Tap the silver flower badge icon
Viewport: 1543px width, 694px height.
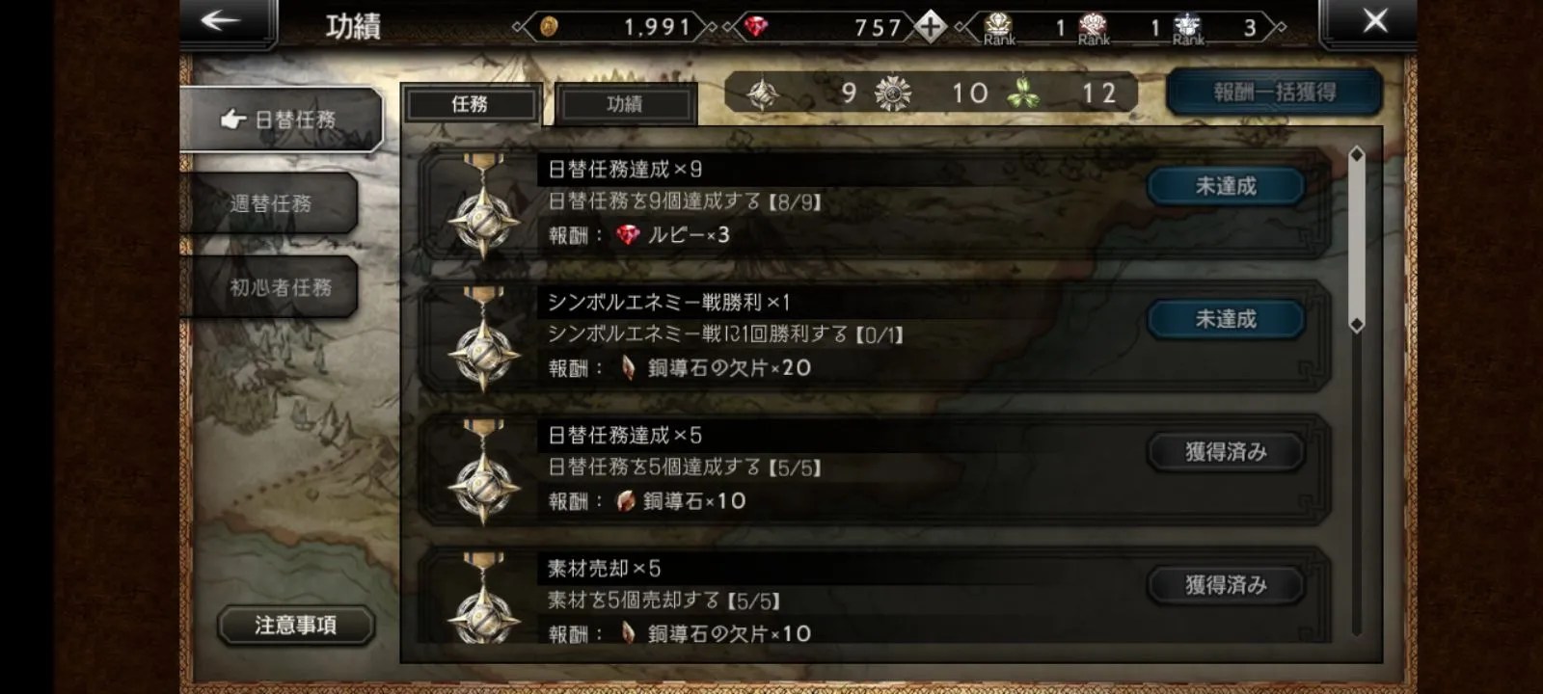[x=892, y=93]
